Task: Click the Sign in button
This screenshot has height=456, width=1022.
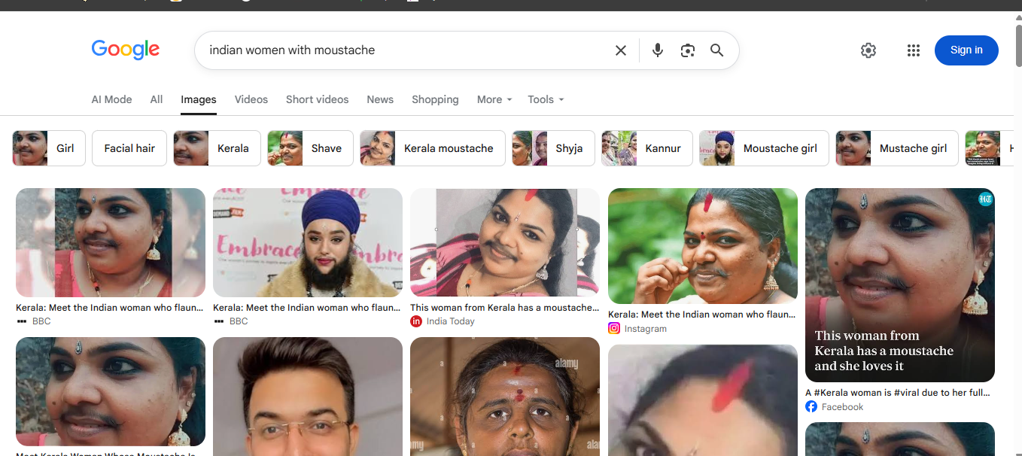Action: [966, 50]
